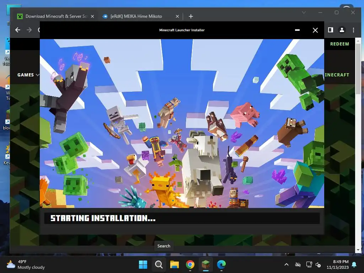The height and width of the screenshot is (273, 364).
Task: Click the REDEEM link on Minecraft site
Action: [x=339, y=44]
